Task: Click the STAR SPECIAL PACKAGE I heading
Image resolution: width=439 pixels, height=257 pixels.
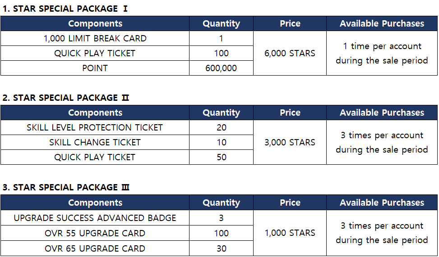Action: (66, 9)
